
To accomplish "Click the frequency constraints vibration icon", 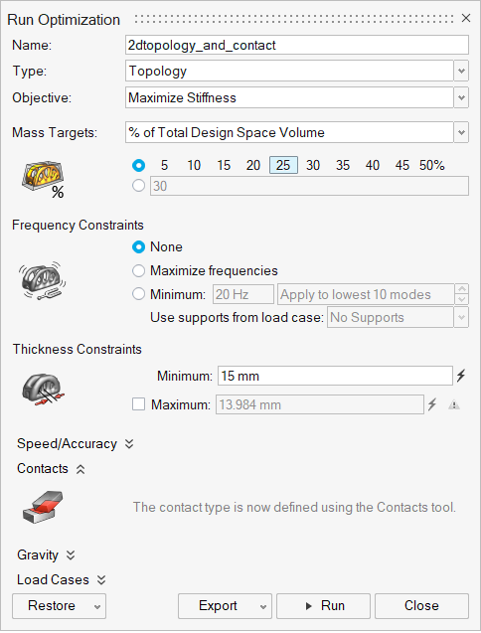I will [42, 281].
